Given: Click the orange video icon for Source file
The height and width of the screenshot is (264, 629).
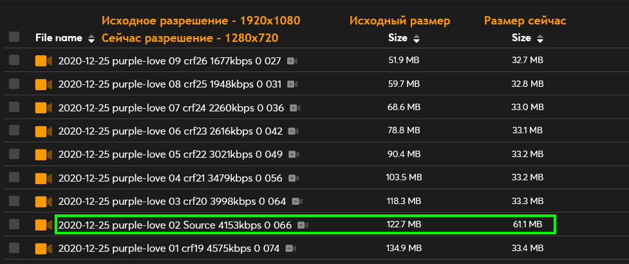Looking at the screenshot, I should pyautogui.click(x=43, y=225).
